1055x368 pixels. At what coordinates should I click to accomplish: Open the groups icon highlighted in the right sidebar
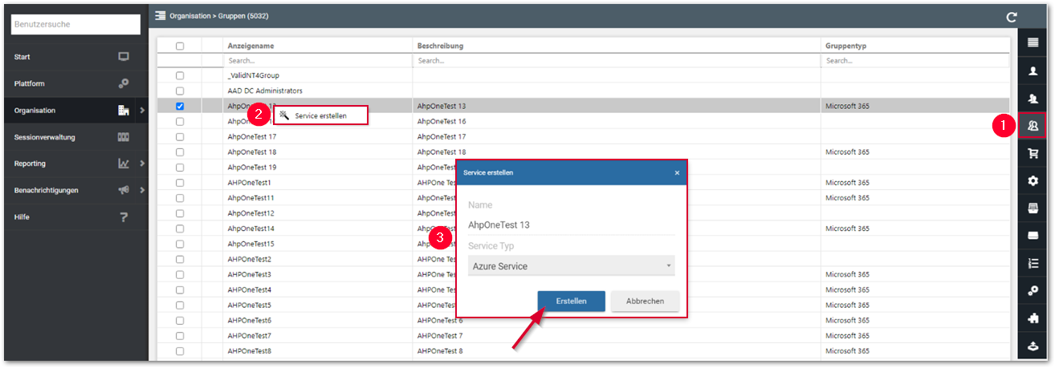coord(1033,126)
